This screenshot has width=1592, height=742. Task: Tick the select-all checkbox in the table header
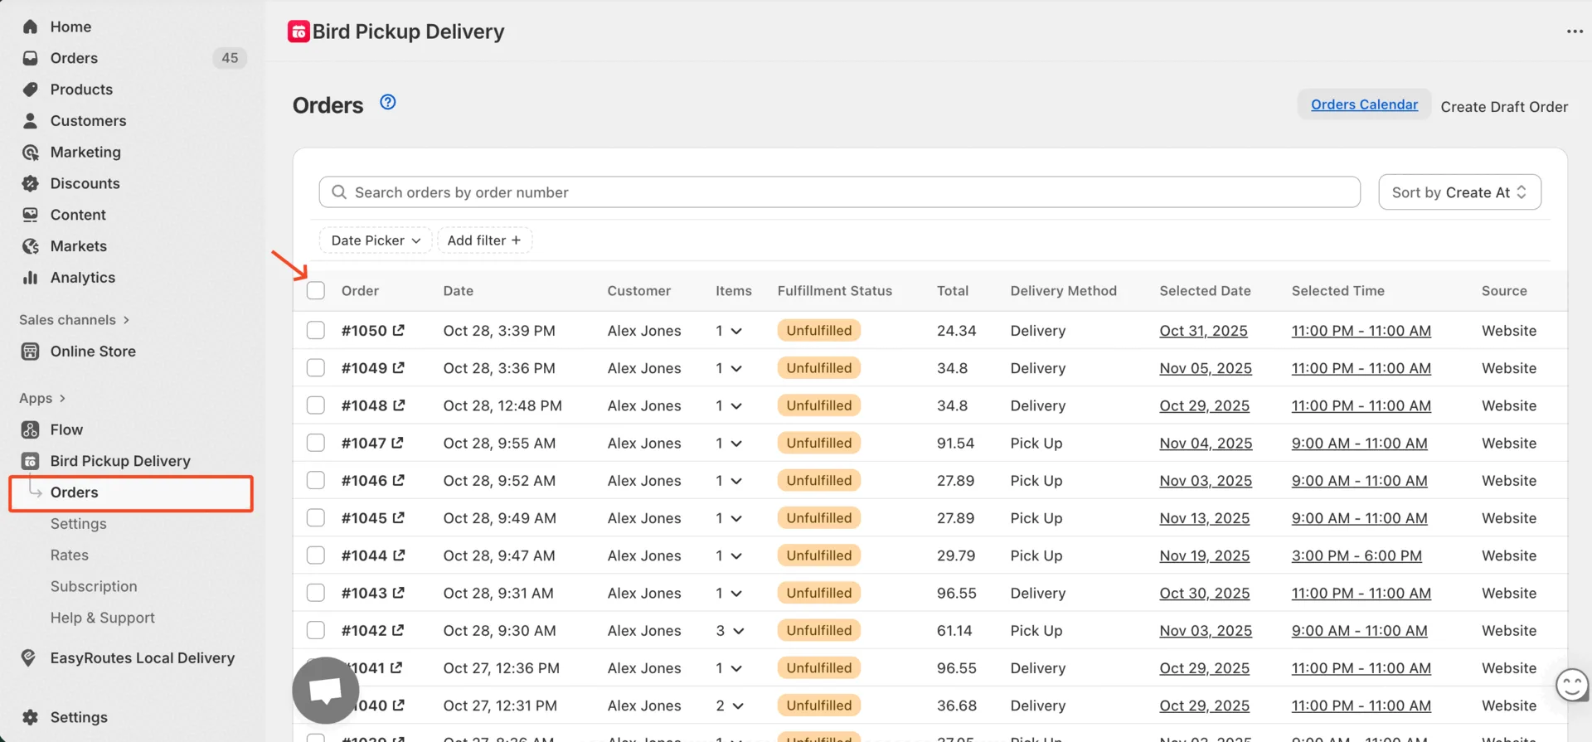pos(316,291)
